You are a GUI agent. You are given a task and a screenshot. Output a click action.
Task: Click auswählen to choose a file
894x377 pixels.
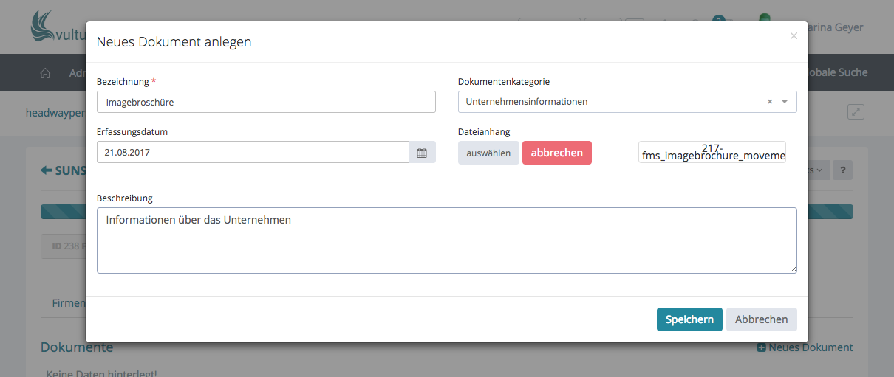488,153
